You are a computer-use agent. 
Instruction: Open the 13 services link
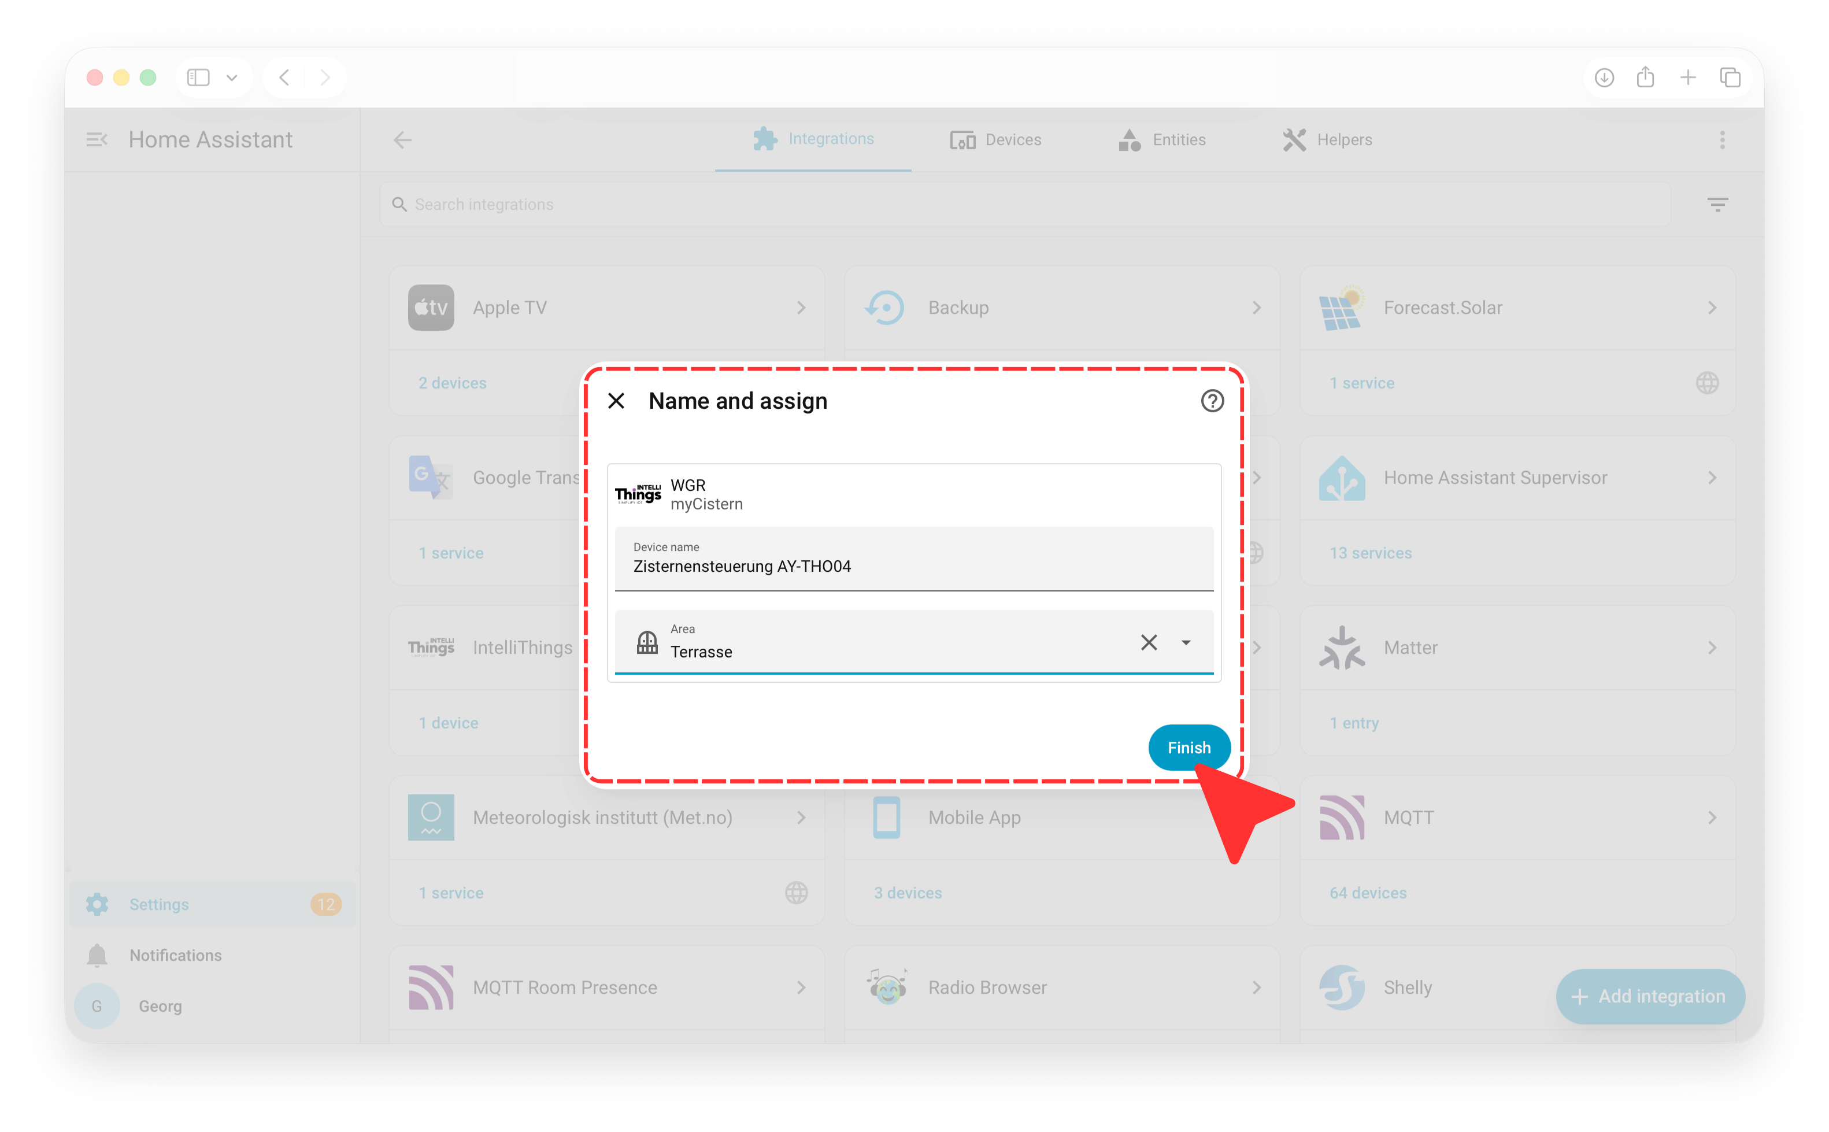[1370, 553]
